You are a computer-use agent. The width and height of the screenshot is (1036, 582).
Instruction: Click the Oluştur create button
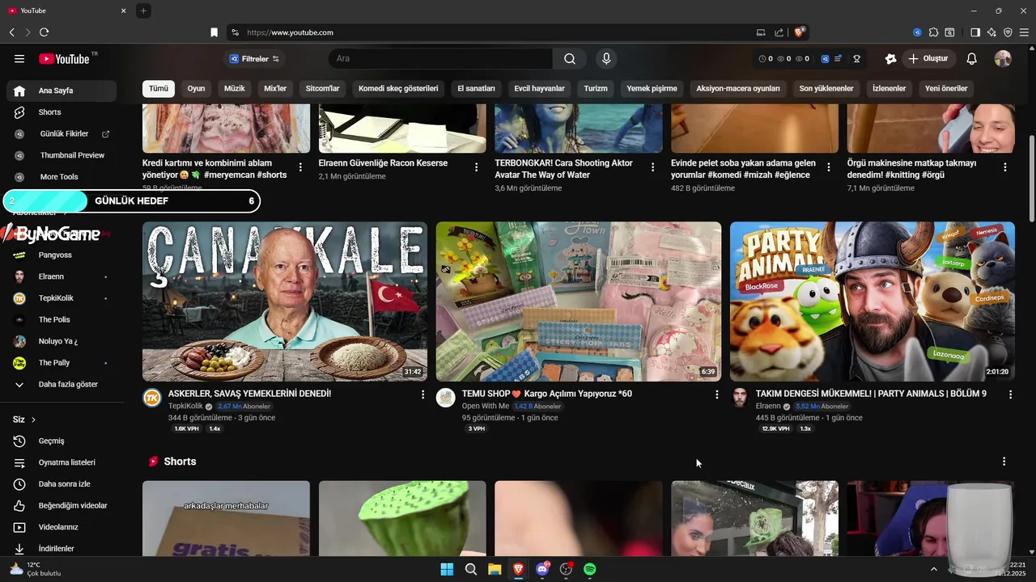tap(928, 58)
